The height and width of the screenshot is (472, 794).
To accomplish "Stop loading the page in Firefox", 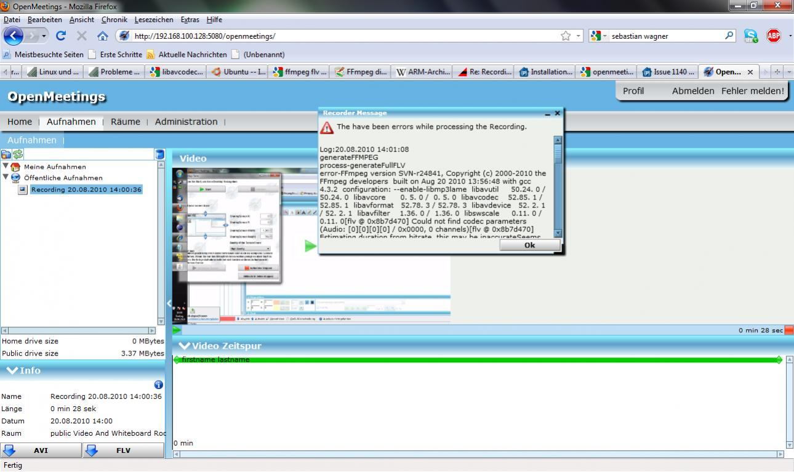I will pos(82,36).
